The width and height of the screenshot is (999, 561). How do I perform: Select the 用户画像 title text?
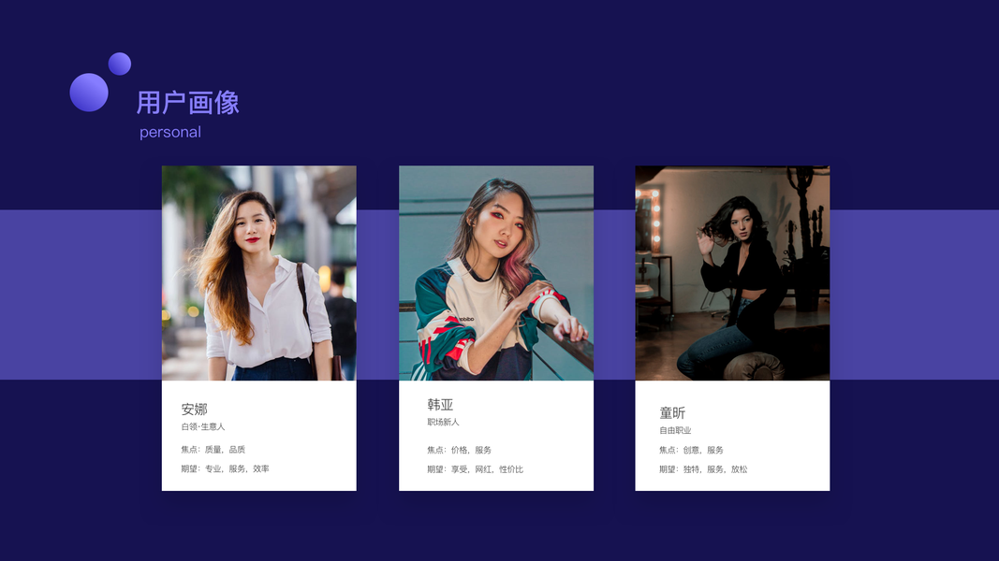pyautogui.click(x=188, y=103)
